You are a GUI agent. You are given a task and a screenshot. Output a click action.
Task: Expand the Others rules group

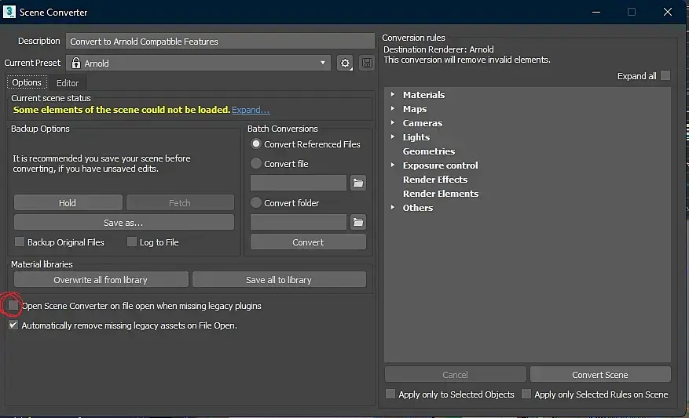pyautogui.click(x=392, y=208)
